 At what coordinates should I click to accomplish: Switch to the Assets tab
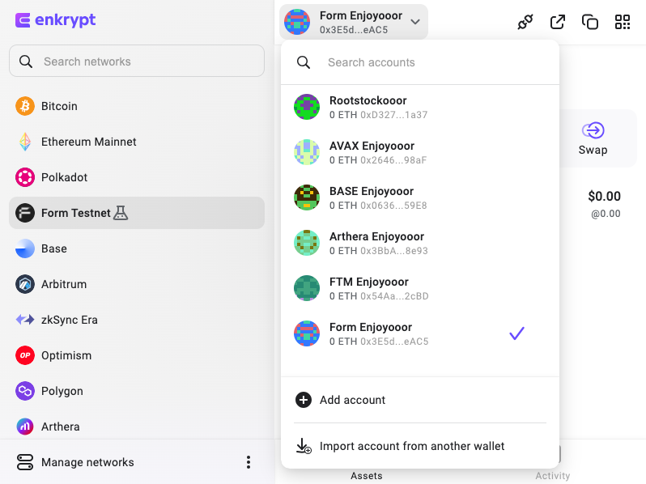pyautogui.click(x=366, y=476)
